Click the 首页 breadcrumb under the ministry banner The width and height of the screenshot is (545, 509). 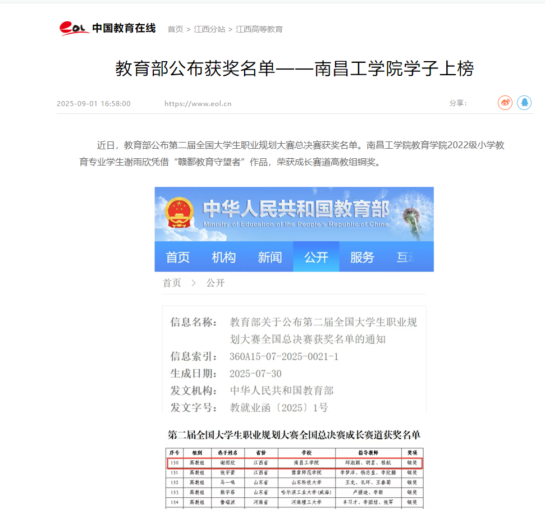point(172,283)
